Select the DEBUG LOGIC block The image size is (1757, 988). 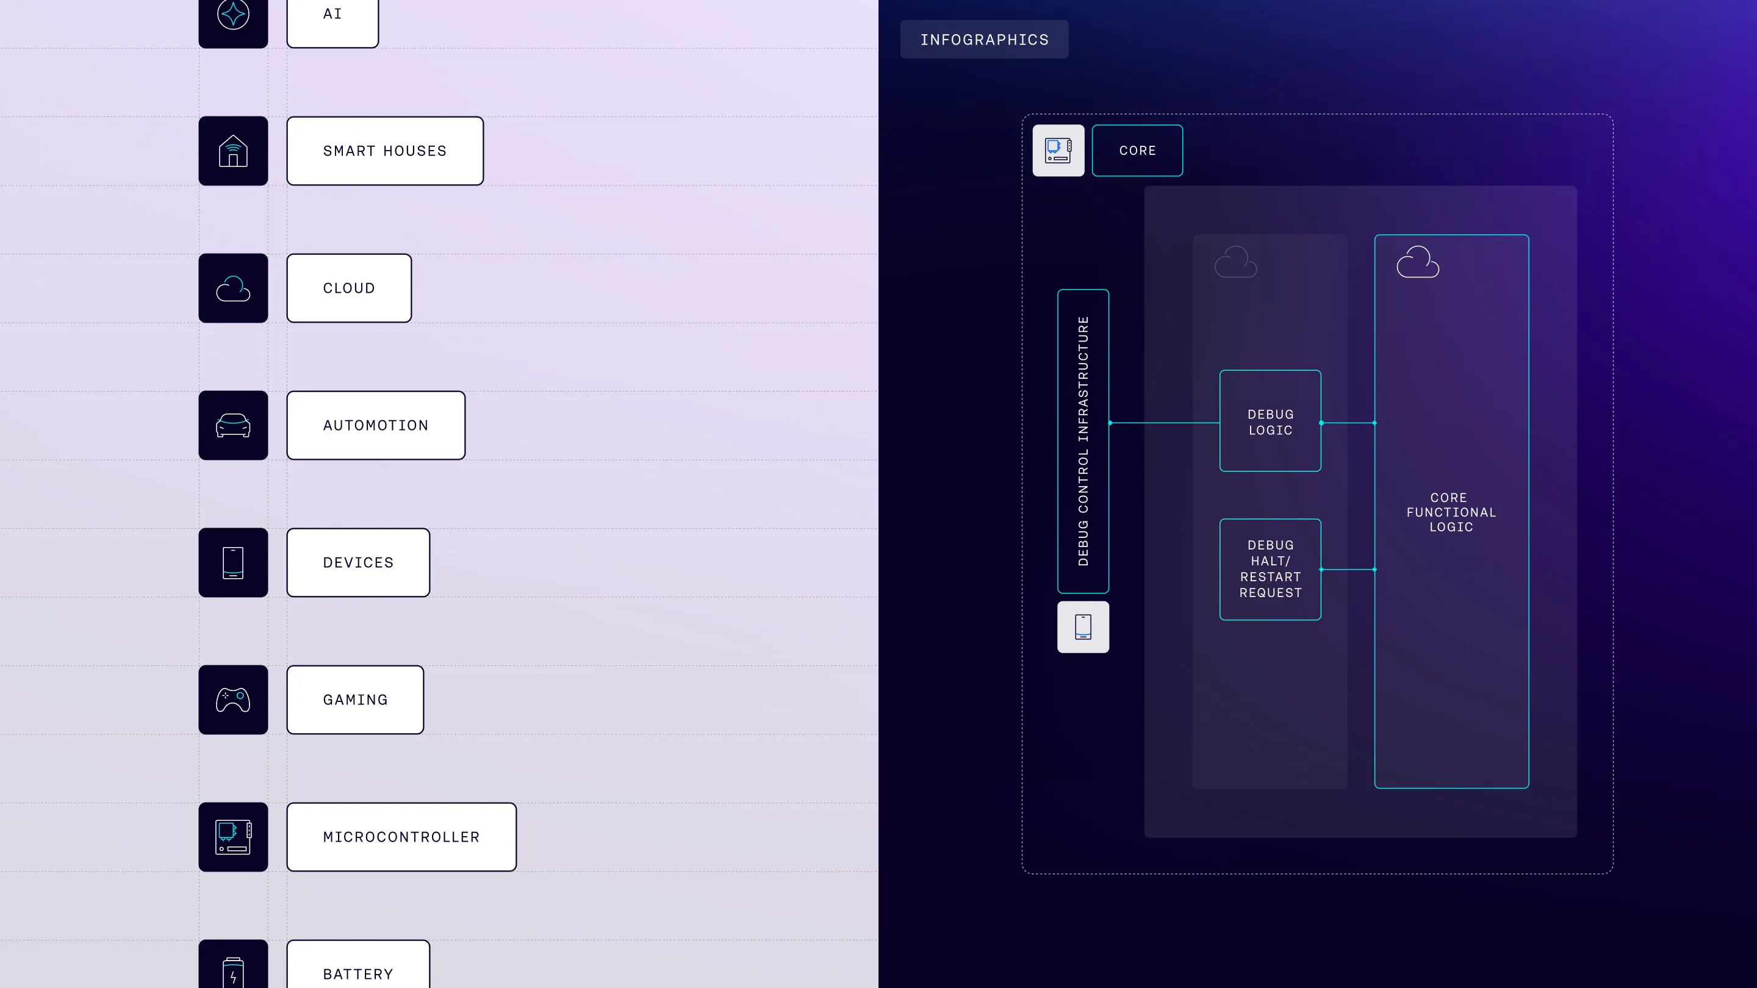[1270, 421]
